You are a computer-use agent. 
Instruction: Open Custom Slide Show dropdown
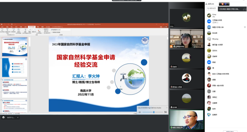click(x=19, y=31)
